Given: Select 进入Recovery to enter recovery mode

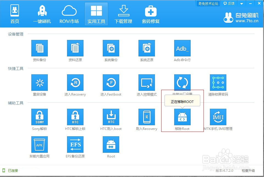Looking at the screenshot, I should pos(75,82).
